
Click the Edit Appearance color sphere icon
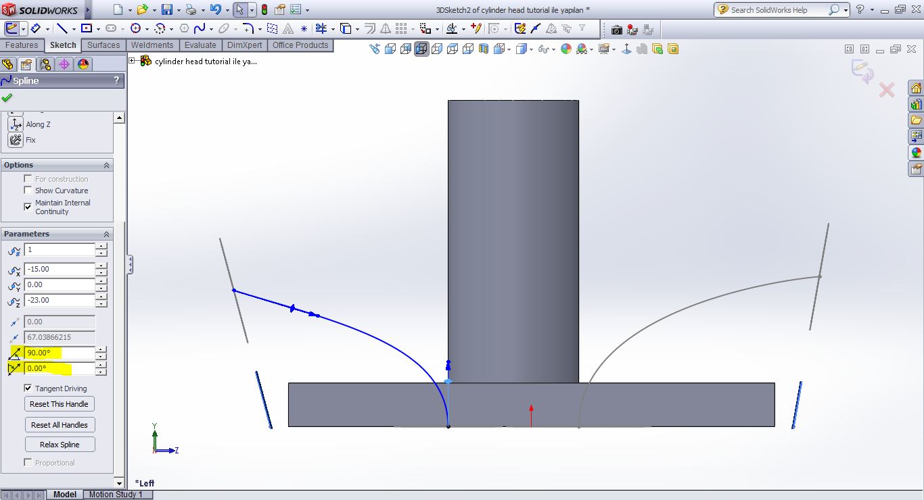coord(565,49)
